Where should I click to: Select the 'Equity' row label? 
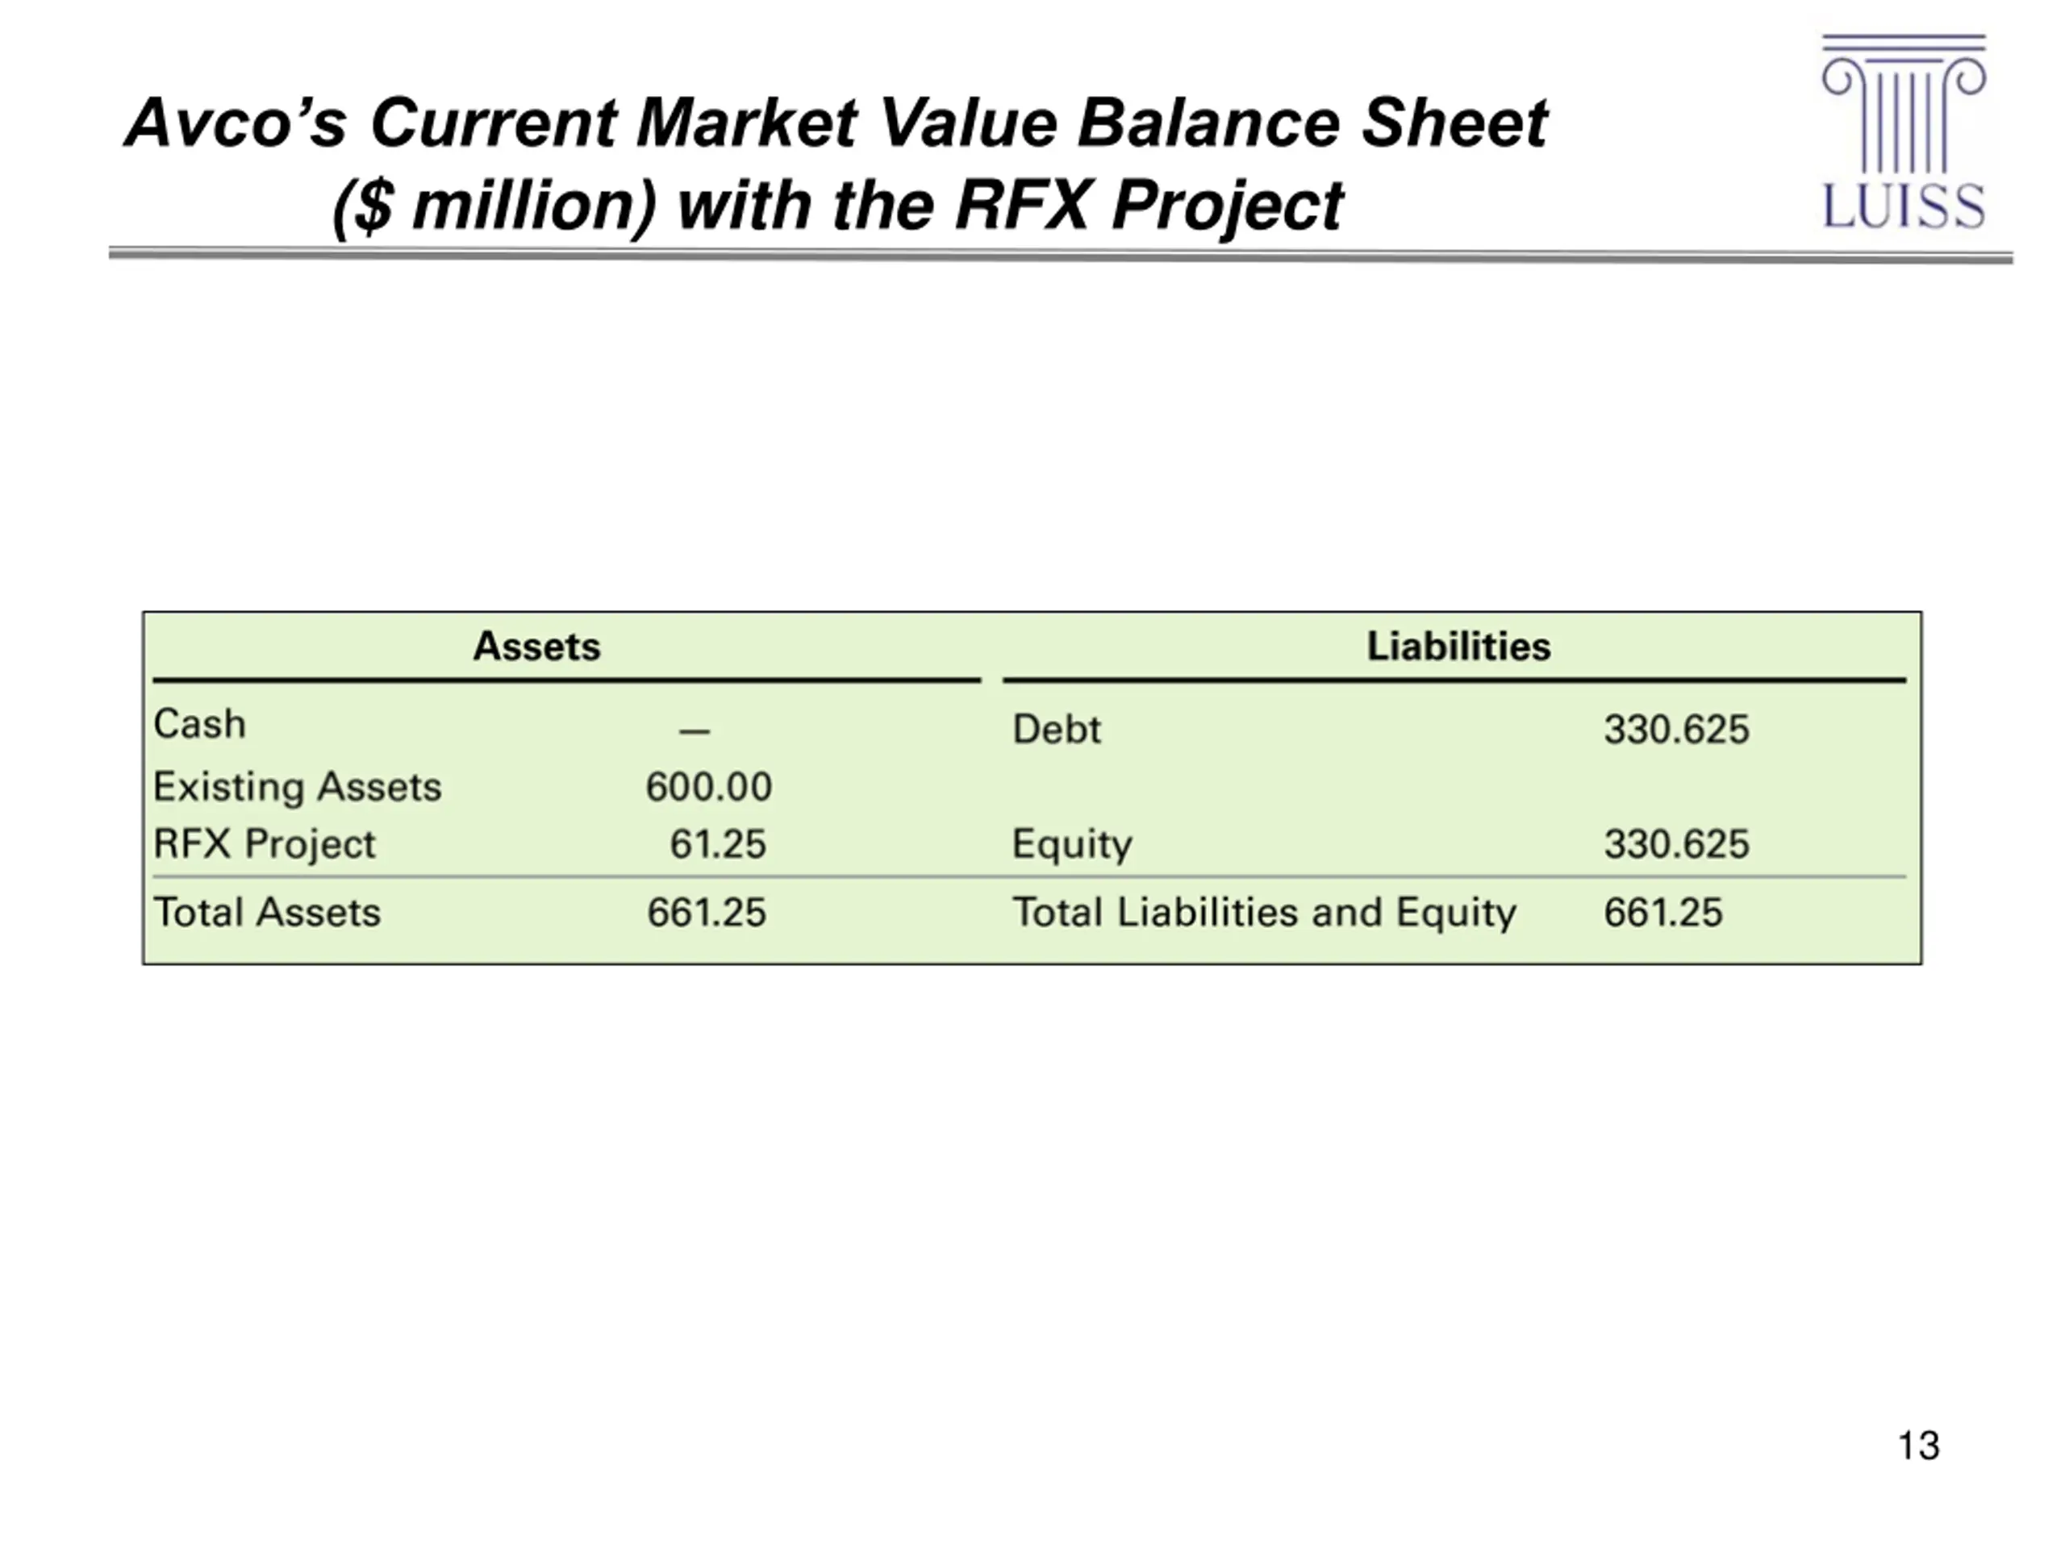click(1073, 846)
